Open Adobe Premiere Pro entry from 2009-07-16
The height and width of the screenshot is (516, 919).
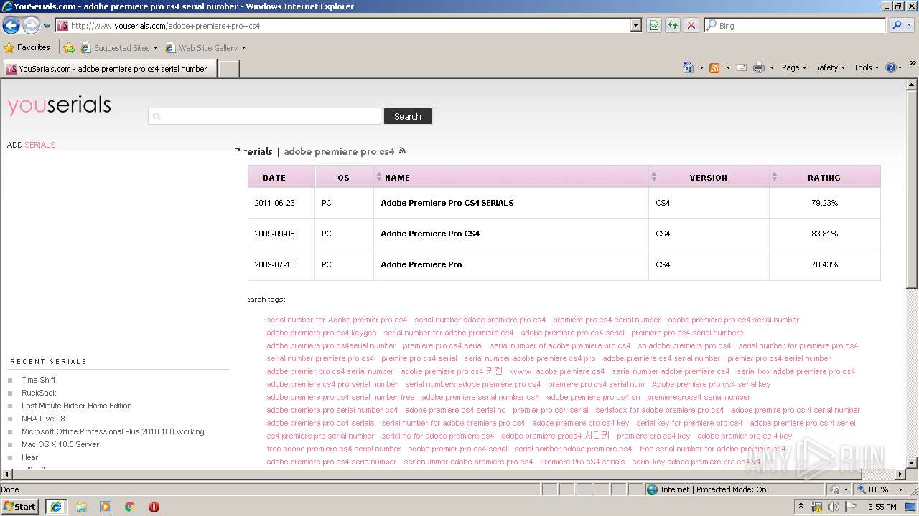point(421,264)
